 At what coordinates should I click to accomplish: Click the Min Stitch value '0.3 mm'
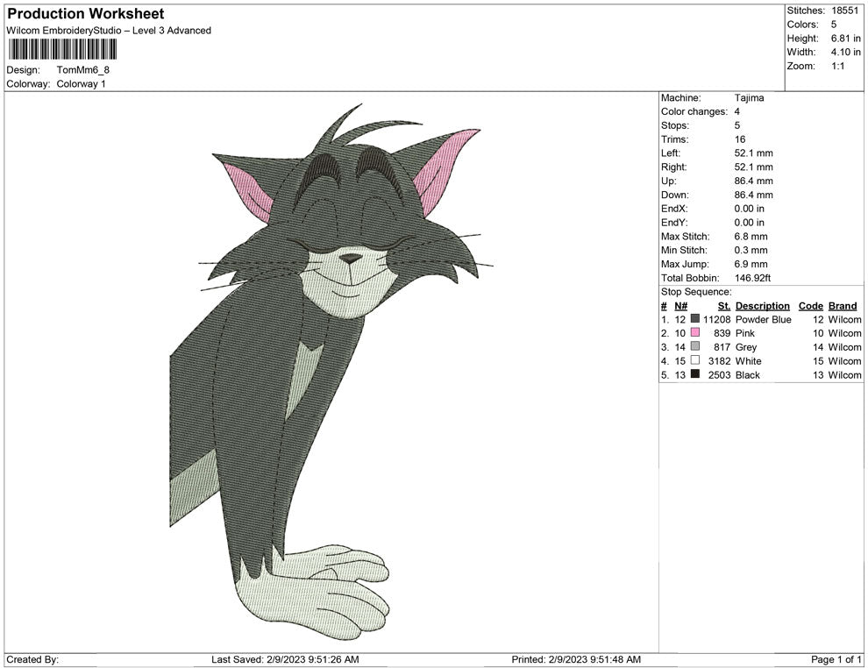pyautogui.click(x=751, y=250)
